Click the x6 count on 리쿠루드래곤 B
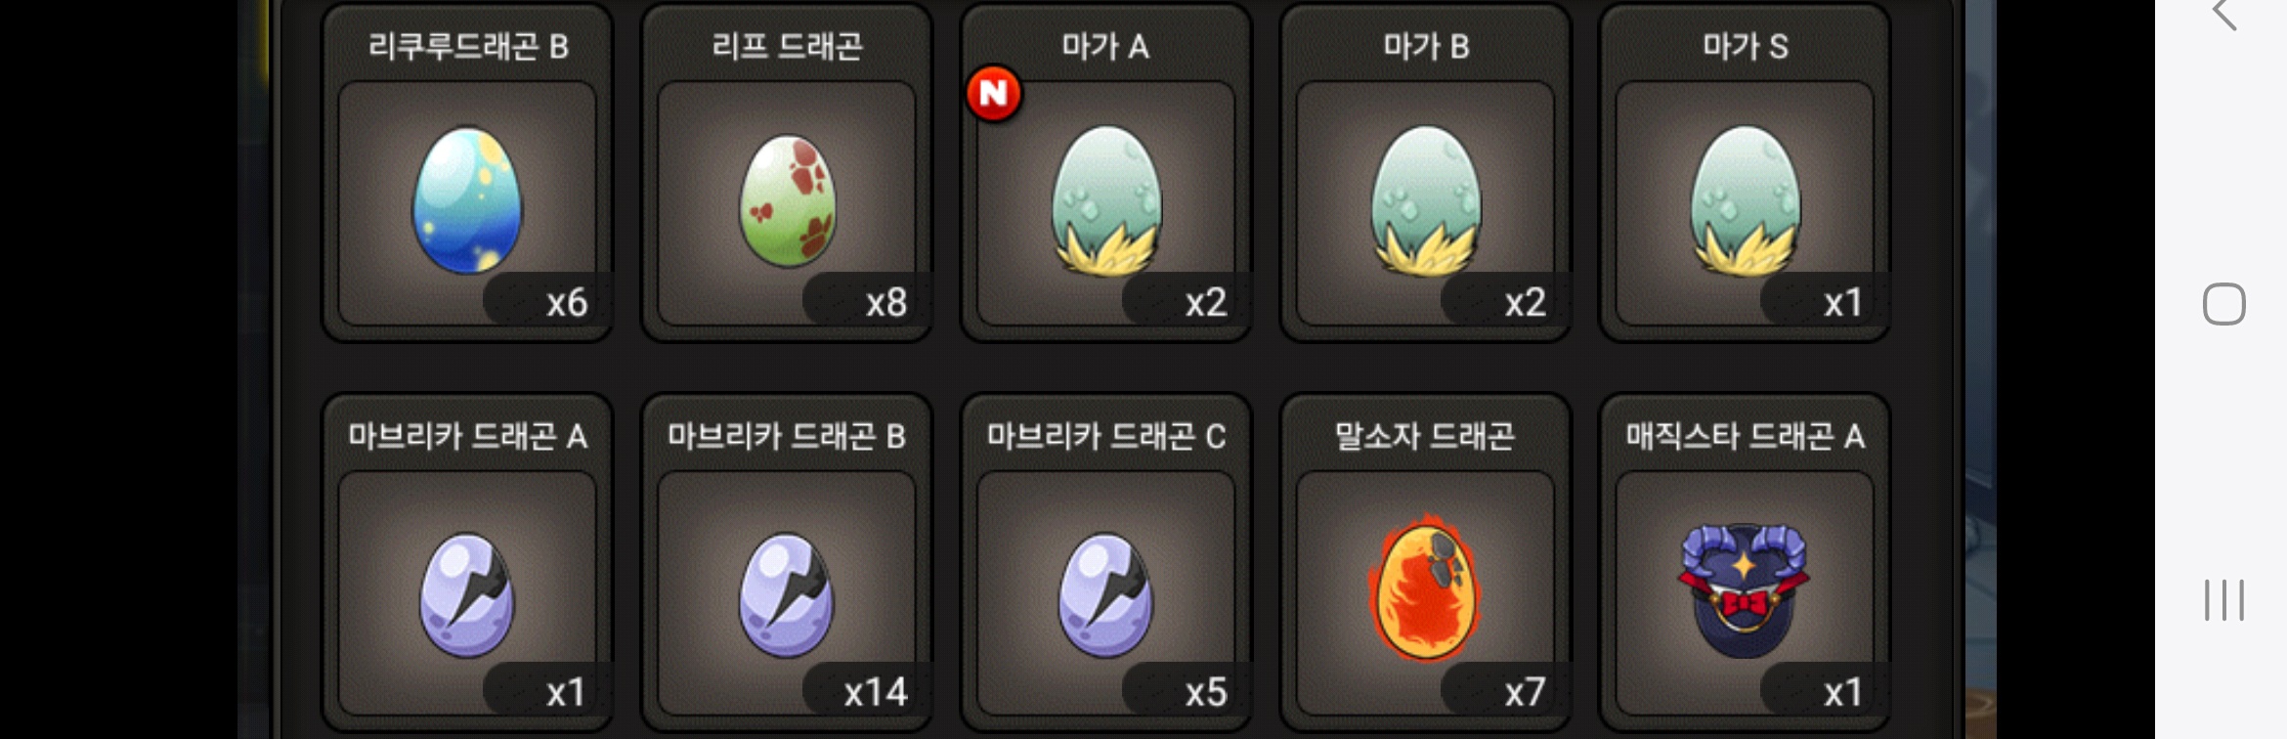Viewport: 2287px width, 739px height. pos(567,303)
